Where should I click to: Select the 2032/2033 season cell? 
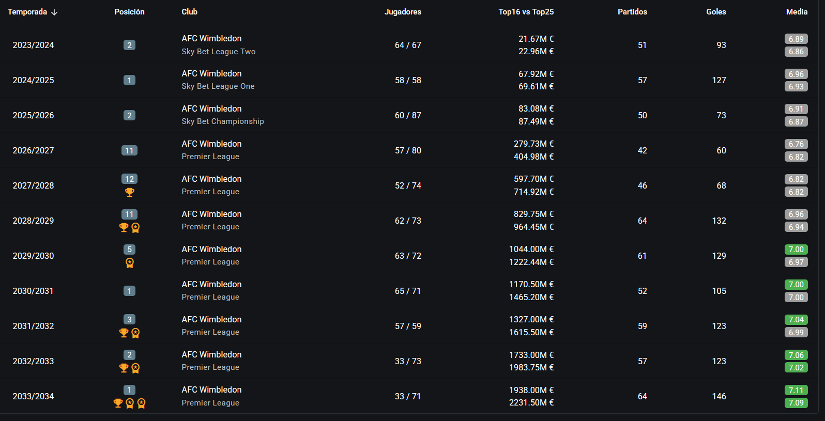pos(33,361)
